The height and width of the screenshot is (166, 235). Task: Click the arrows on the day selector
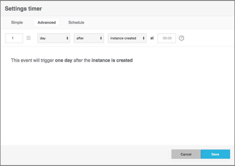click(x=68, y=38)
